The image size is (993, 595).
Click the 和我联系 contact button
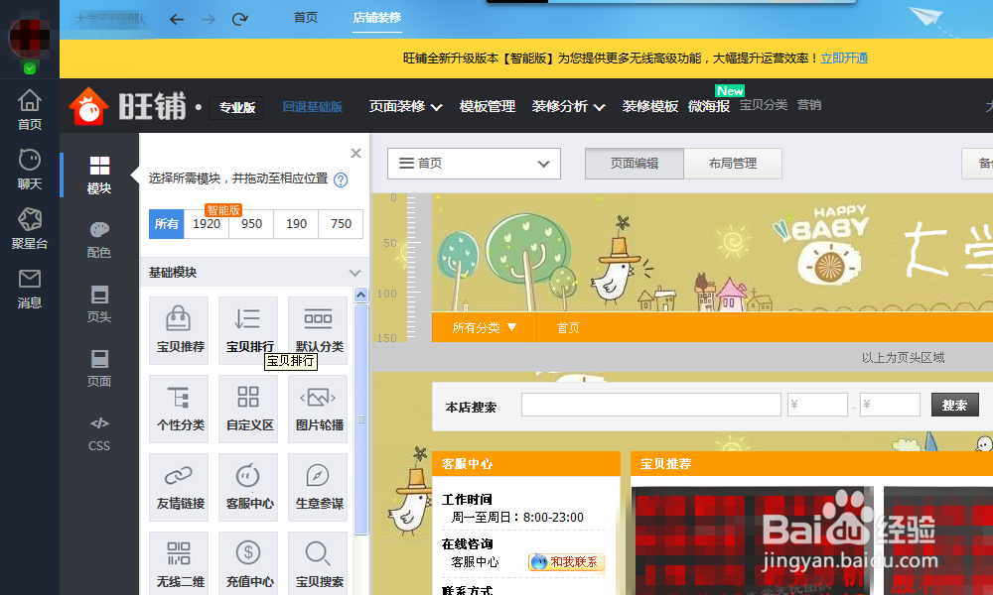[x=567, y=562]
